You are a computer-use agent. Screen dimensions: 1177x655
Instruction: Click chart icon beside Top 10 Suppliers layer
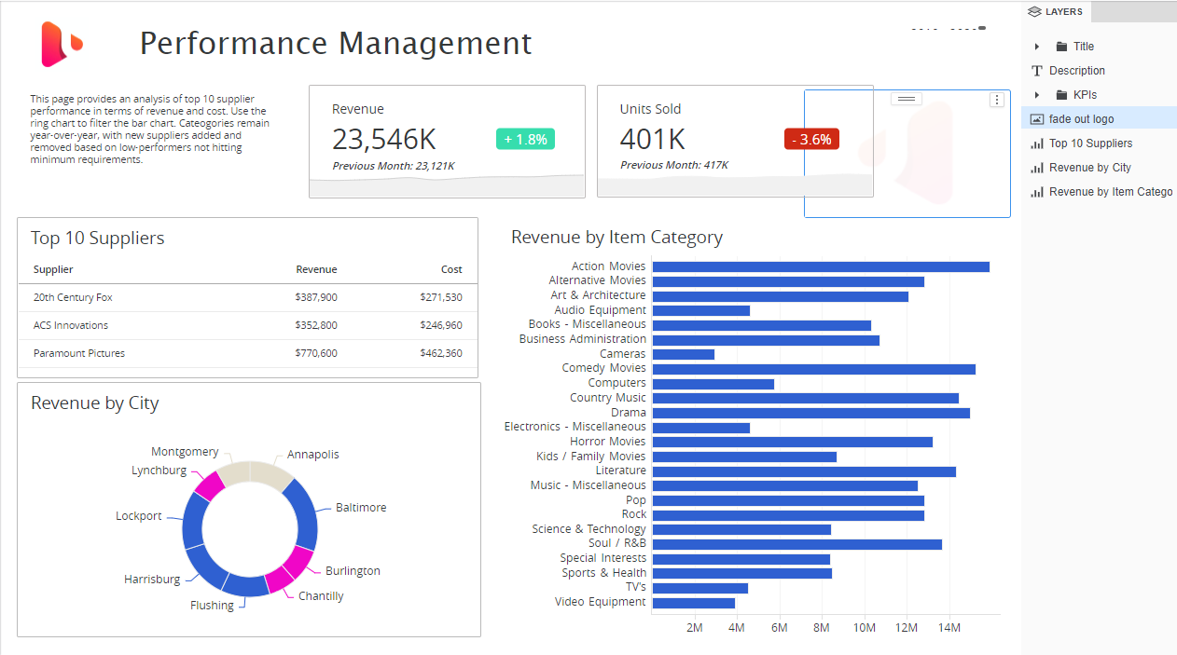click(1036, 143)
